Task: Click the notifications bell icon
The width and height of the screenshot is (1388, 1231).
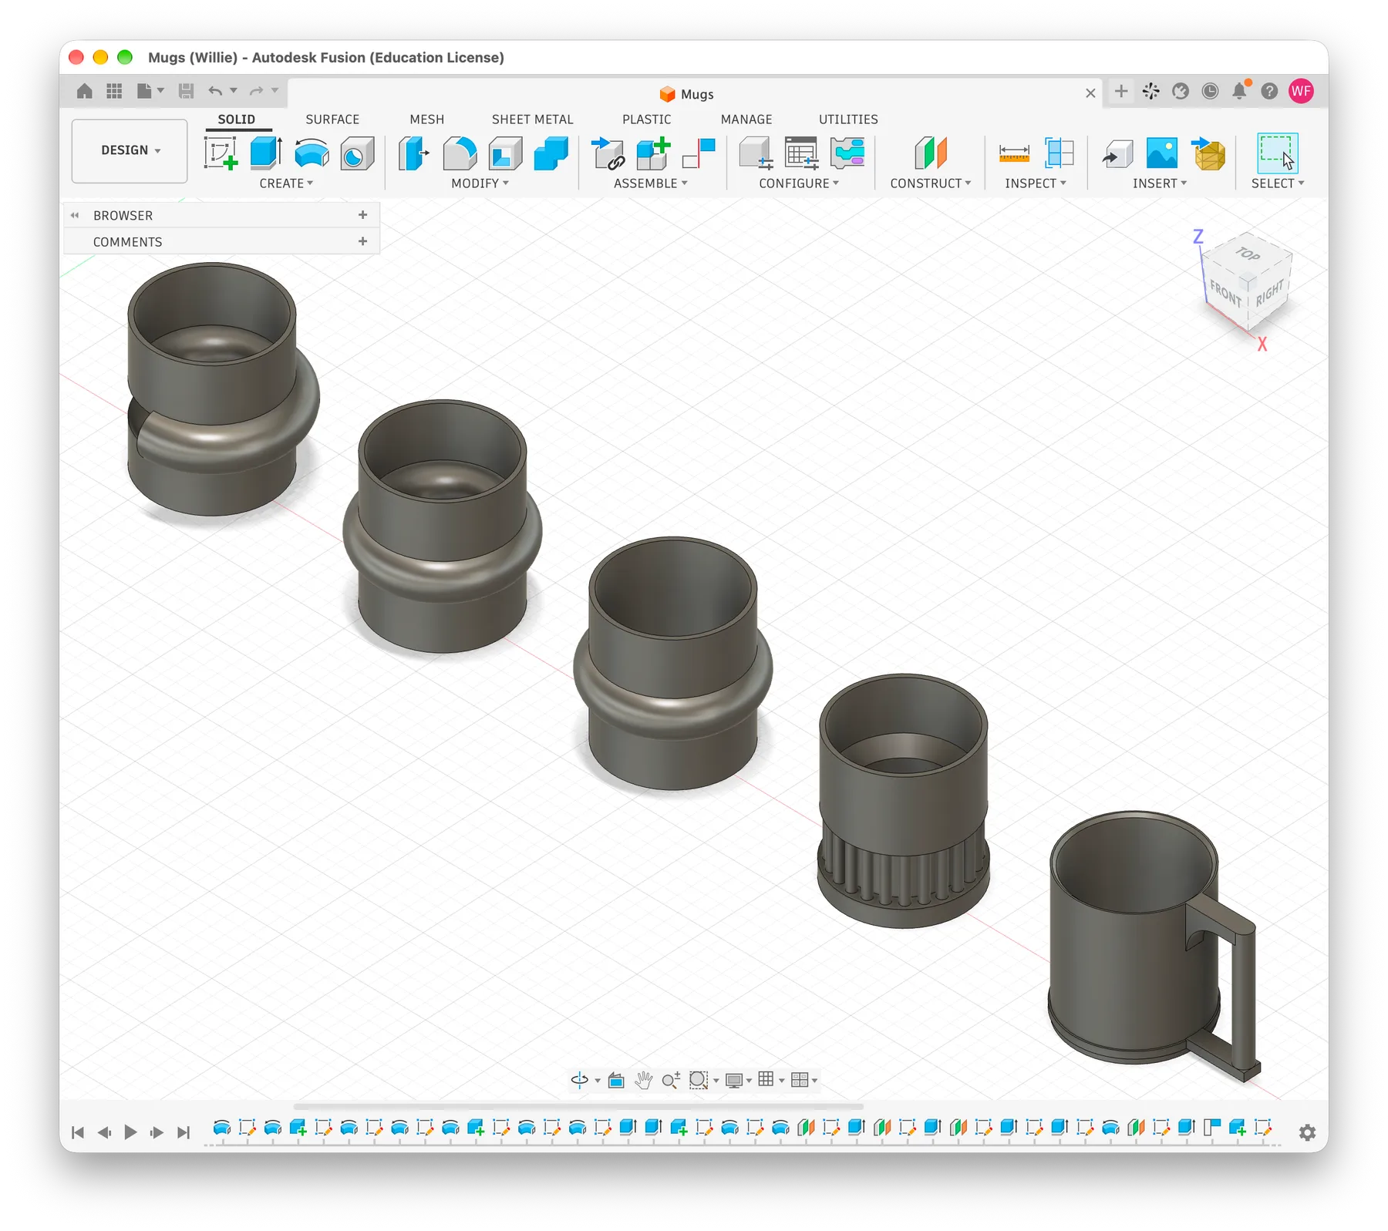Action: (x=1240, y=91)
